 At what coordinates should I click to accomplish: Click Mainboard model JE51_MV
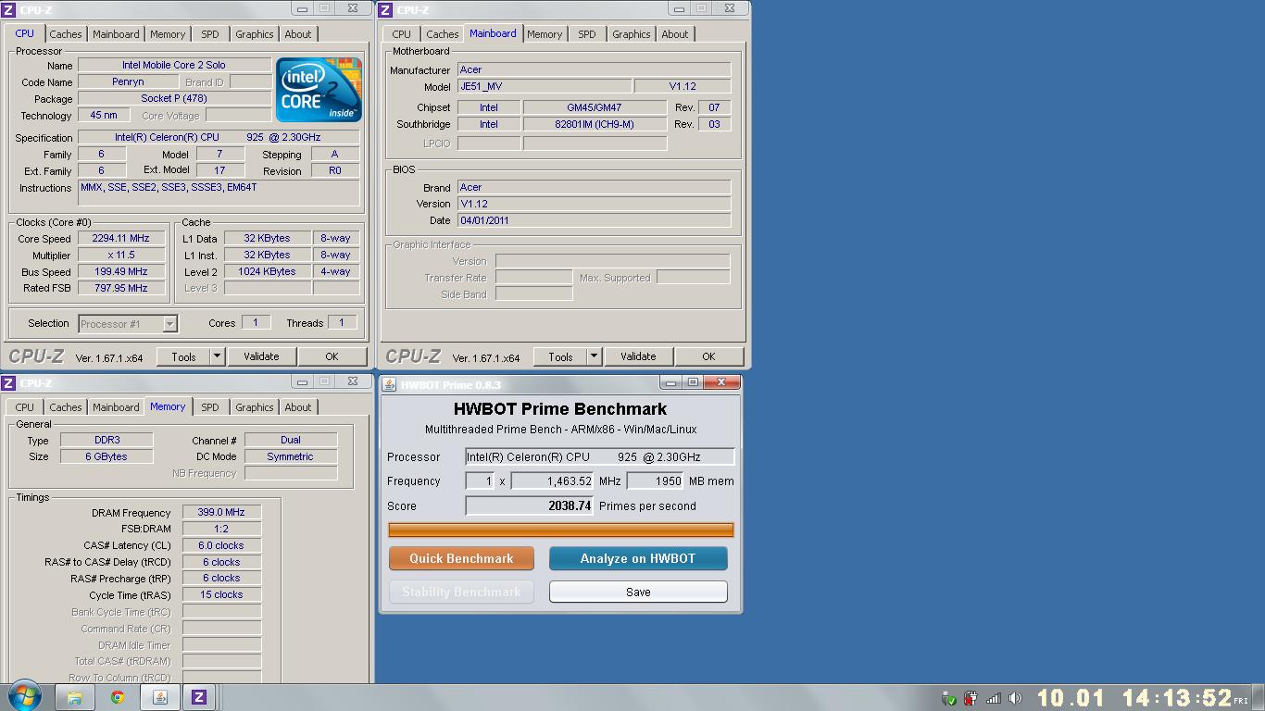tap(545, 86)
